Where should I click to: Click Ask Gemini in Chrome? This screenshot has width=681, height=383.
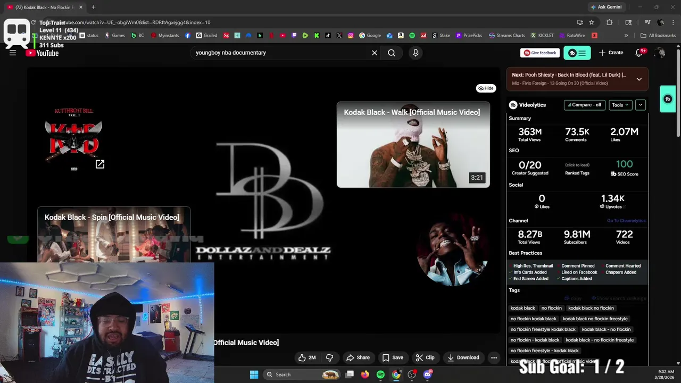pos(605,7)
